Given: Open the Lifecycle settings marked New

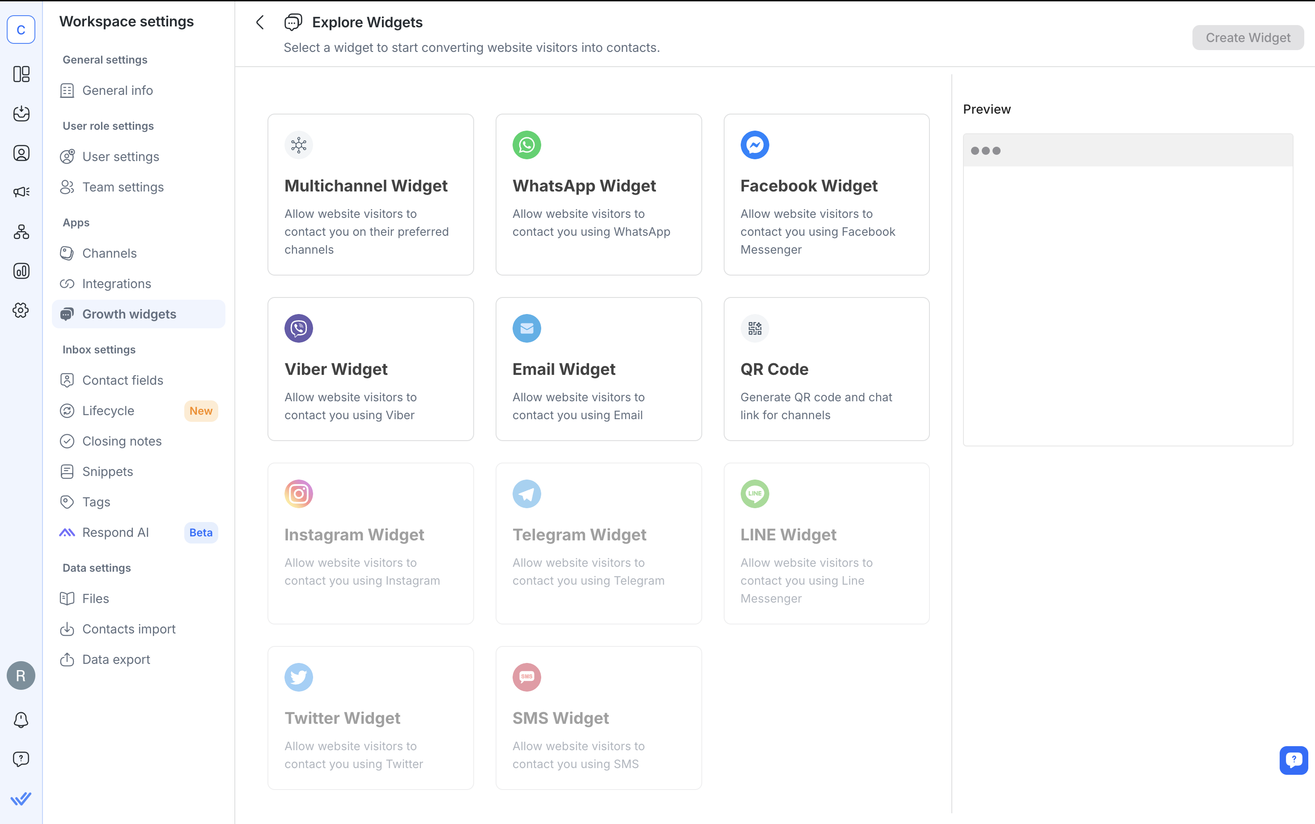Looking at the screenshot, I should click(x=108, y=411).
